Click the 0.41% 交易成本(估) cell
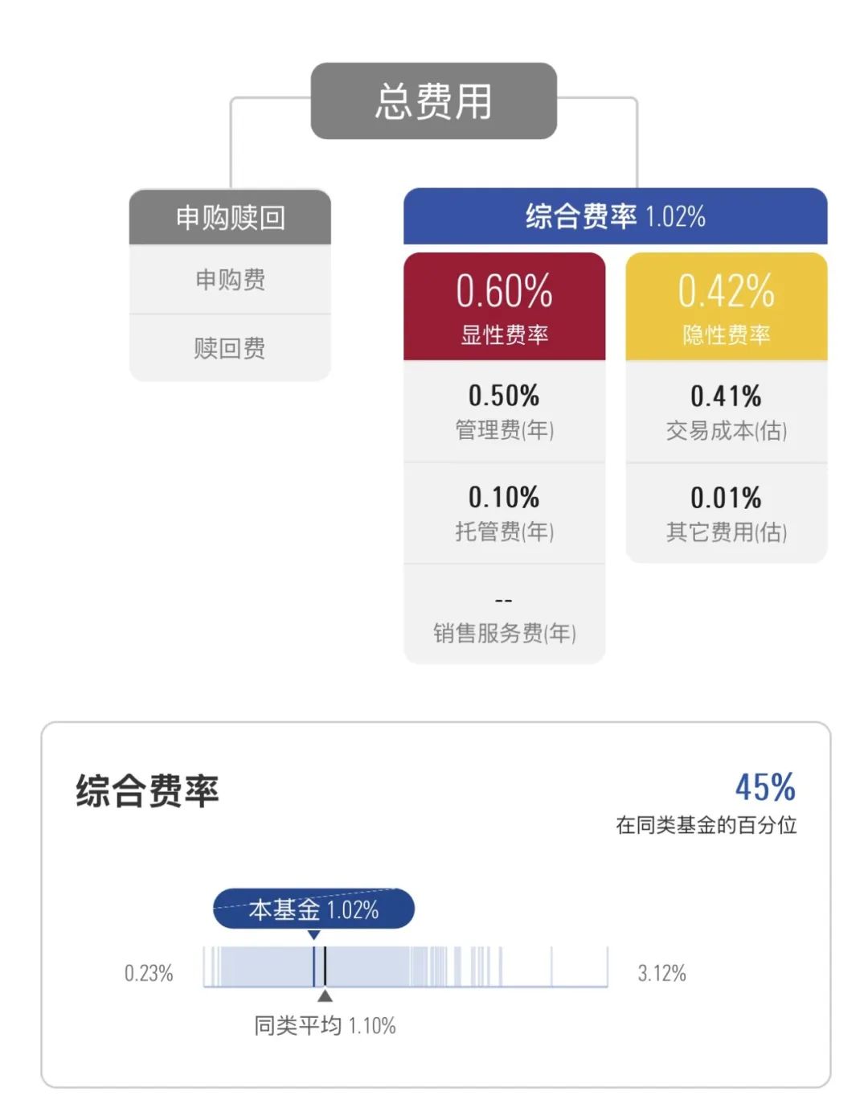The width and height of the screenshot is (868, 1100). 727,412
